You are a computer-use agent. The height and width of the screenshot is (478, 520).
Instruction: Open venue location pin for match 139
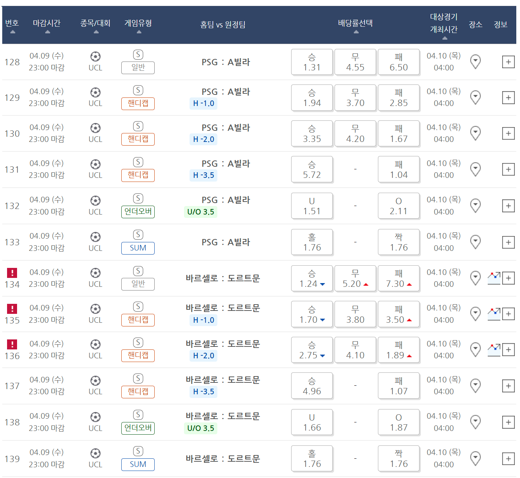475,459
